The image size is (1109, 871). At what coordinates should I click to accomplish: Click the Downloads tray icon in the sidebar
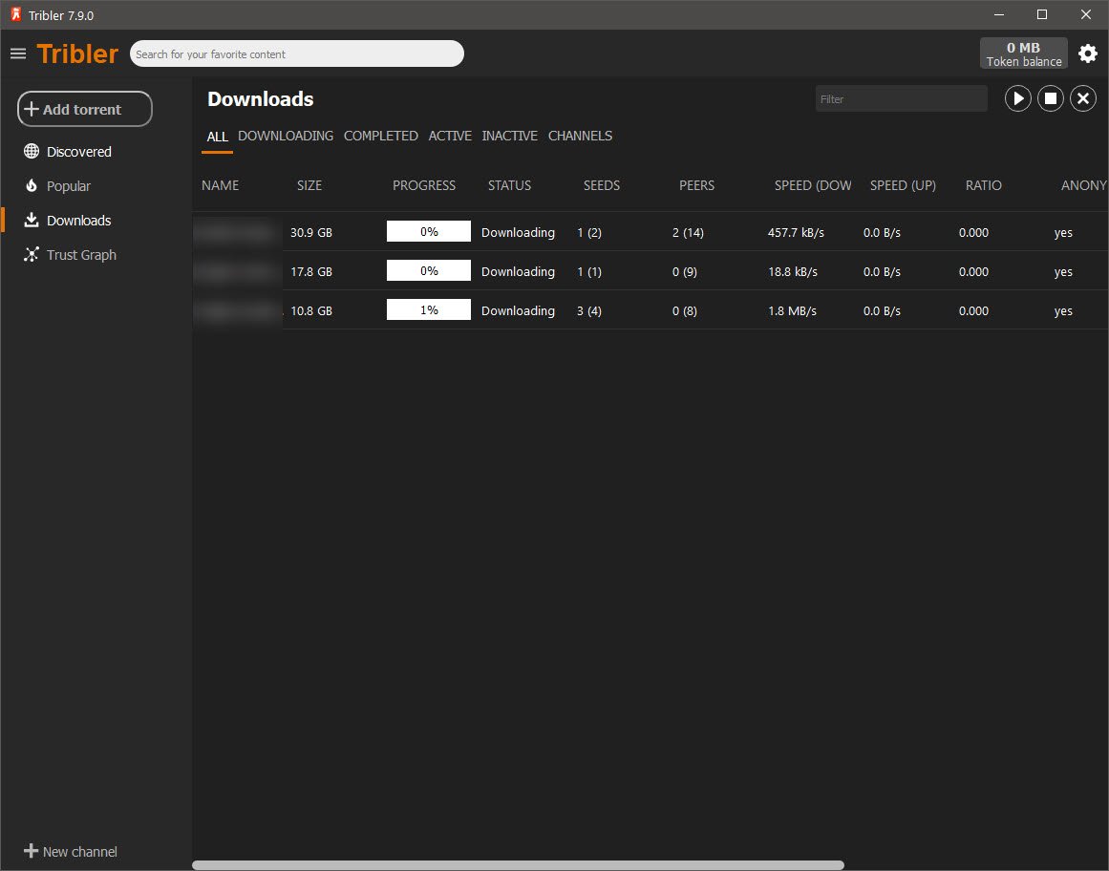tap(32, 220)
